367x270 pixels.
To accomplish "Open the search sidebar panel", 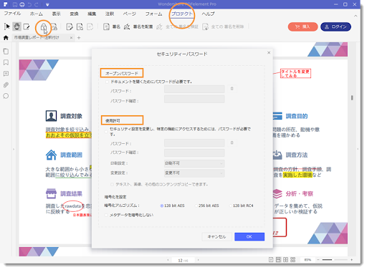I will point(6,96).
